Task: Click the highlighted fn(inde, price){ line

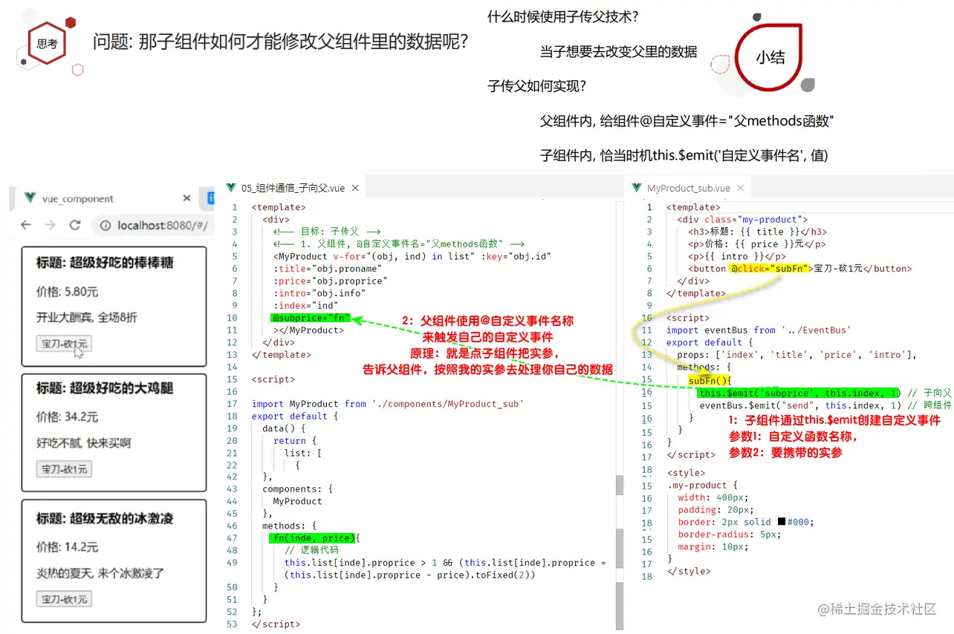Action: (x=314, y=538)
